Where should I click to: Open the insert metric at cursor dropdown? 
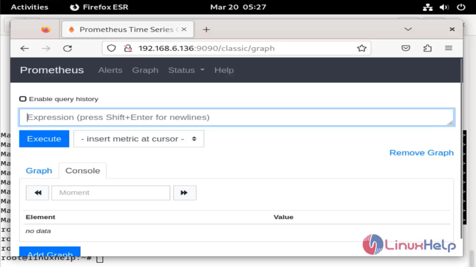tap(139, 139)
